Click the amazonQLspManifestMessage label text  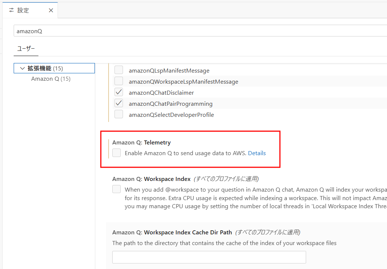point(169,71)
